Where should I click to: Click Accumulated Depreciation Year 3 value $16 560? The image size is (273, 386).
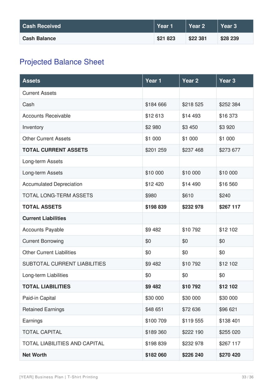click(228, 184)
